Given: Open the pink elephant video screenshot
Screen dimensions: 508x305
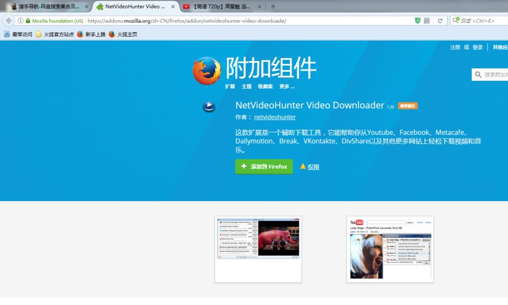Looking at the screenshot, I should [258, 249].
